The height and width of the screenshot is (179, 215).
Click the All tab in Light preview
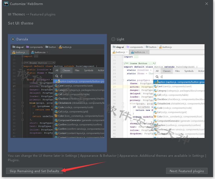pos(157,71)
